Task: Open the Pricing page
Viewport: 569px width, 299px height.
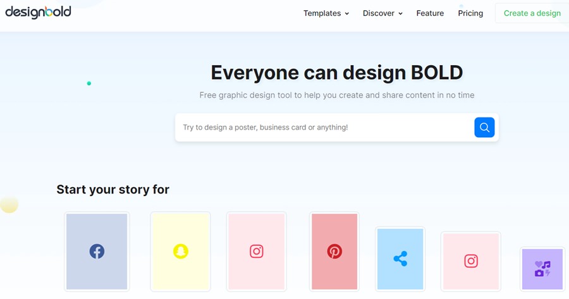Action: 470,13
